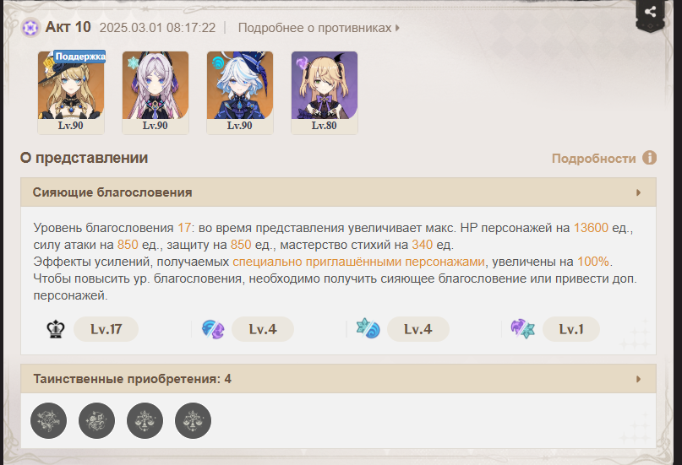Viewport: 682px width, 465px height.
Task: Select the Lv.80 Electro character portrait
Action: coord(325,93)
